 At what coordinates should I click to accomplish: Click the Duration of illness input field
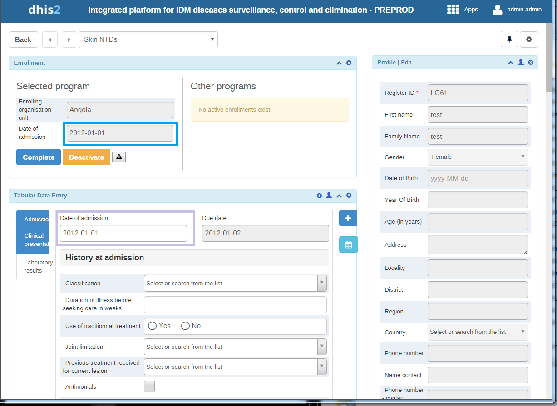click(x=235, y=304)
